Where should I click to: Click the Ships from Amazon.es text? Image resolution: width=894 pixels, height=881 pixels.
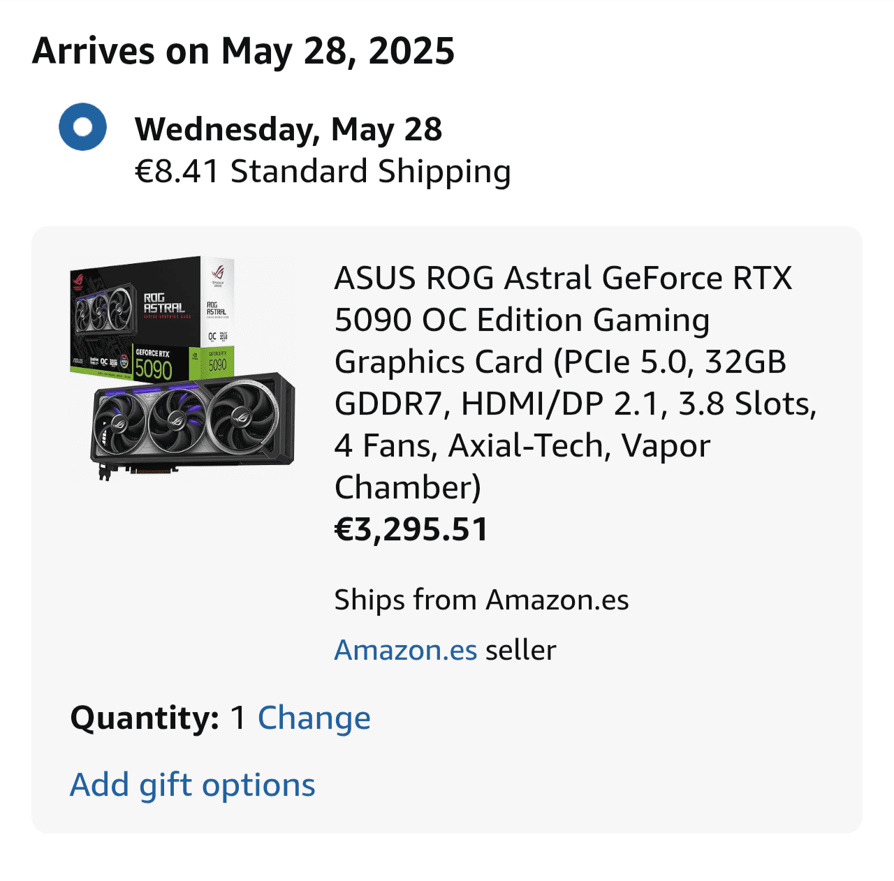point(481,600)
